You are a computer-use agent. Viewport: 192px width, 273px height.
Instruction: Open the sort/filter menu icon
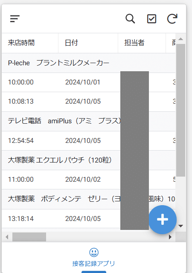coord(15,19)
